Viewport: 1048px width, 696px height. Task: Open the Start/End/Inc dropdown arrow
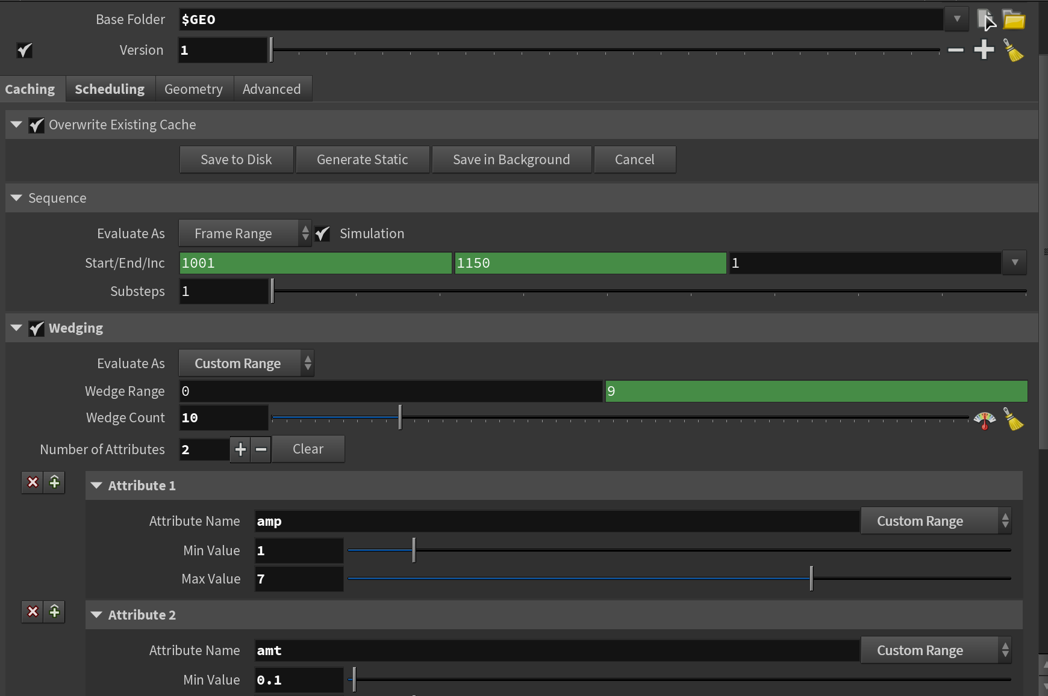click(1015, 263)
